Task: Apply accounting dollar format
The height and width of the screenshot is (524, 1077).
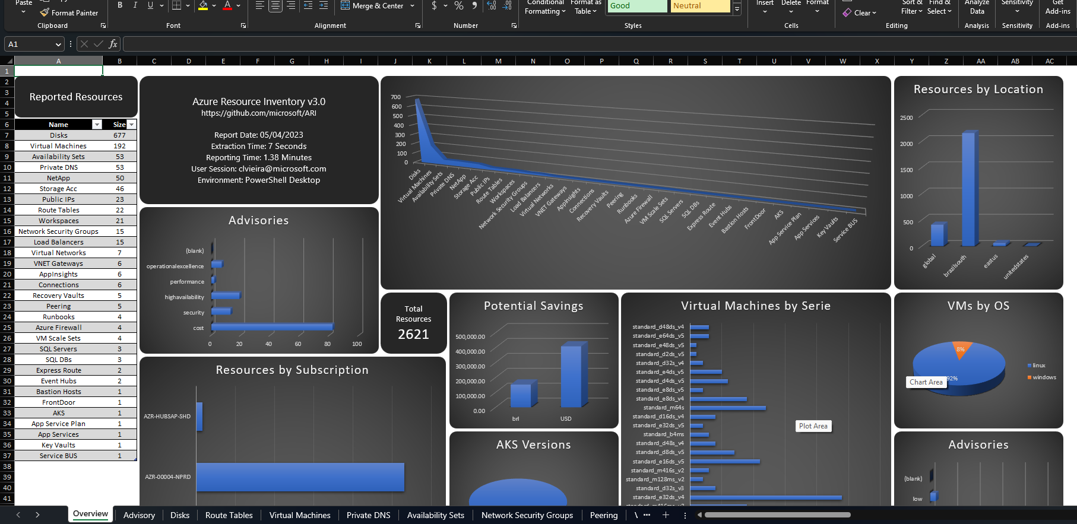Action: point(435,5)
